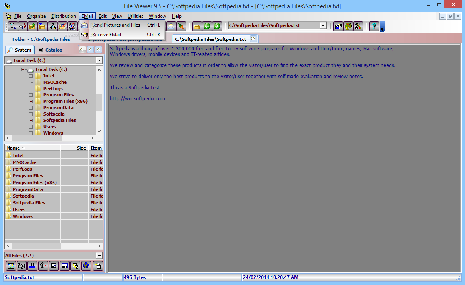The height and width of the screenshot is (285, 465).
Task: Click the yellow open folder toolbar icon
Action: point(197,26)
